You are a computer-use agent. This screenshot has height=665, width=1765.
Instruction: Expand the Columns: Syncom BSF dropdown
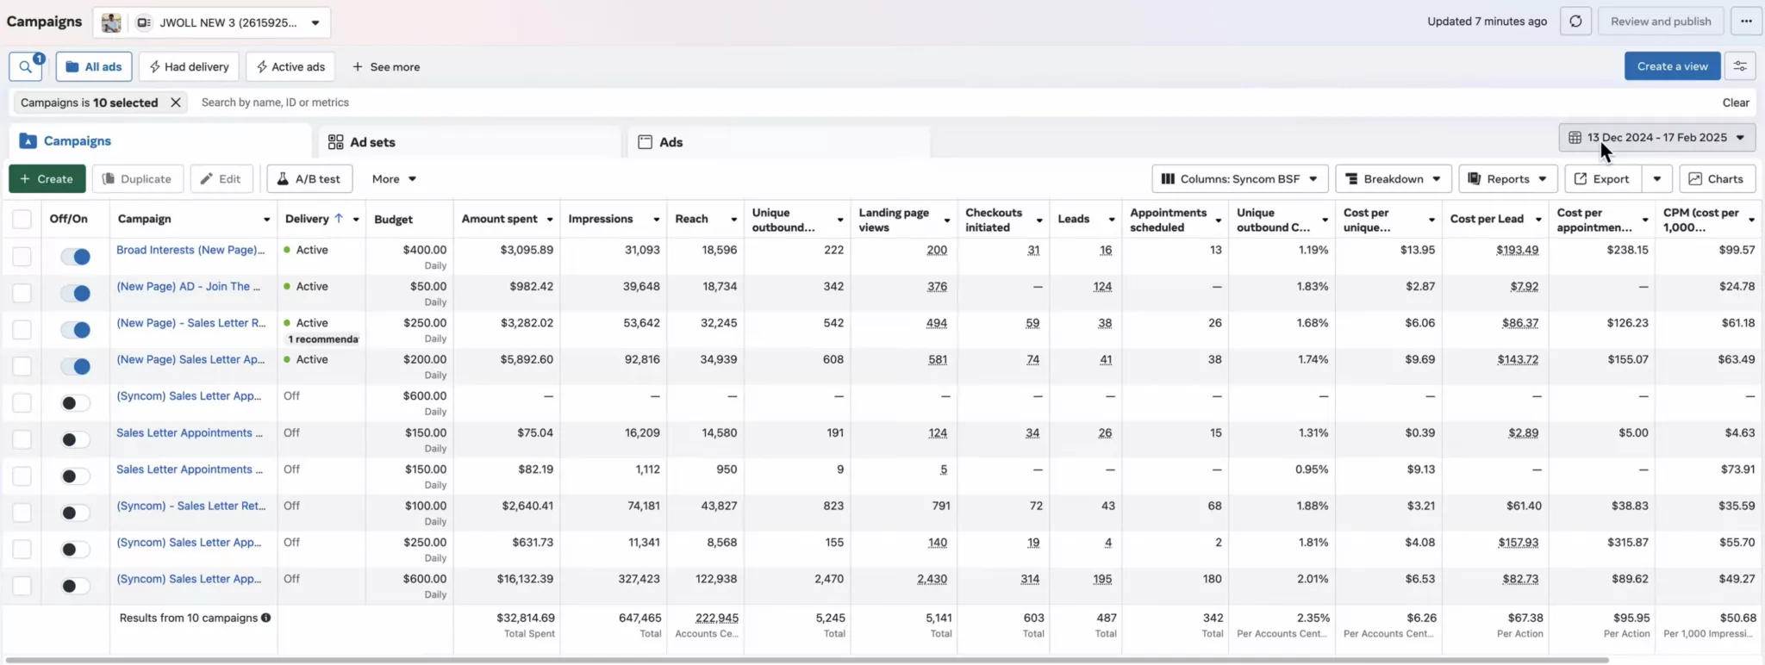(x=1239, y=179)
